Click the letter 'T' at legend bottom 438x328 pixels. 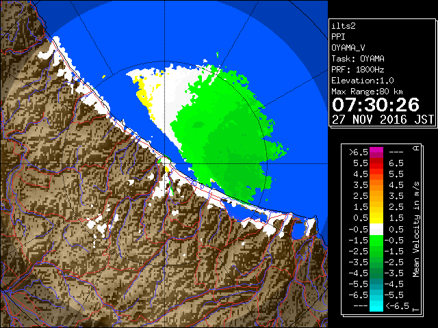point(416,310)
